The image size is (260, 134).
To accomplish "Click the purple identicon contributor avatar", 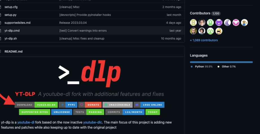I will click(x=219, y=22).
